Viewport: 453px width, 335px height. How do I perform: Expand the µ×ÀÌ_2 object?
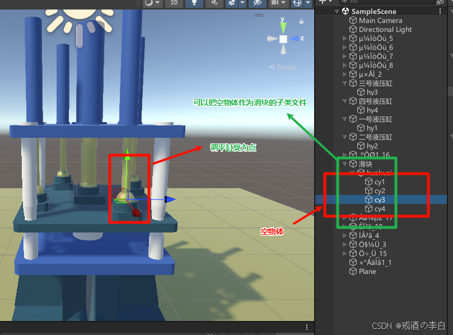(x=344, y=74)
